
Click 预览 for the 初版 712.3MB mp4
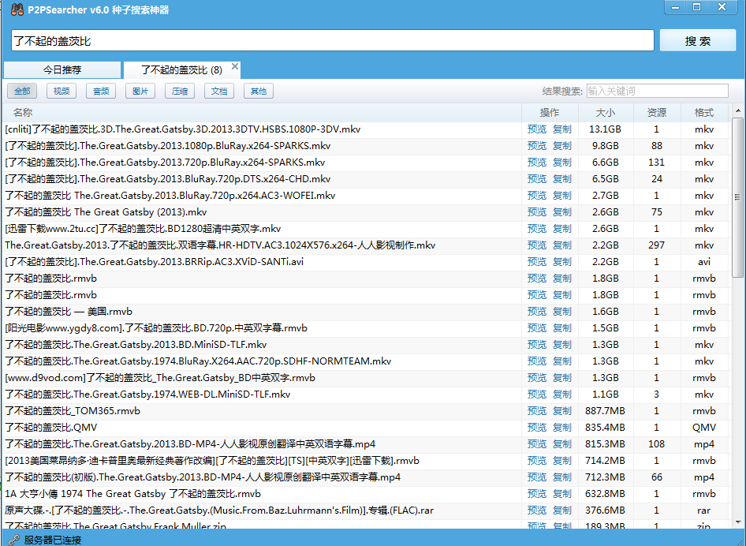click(537, 477)
